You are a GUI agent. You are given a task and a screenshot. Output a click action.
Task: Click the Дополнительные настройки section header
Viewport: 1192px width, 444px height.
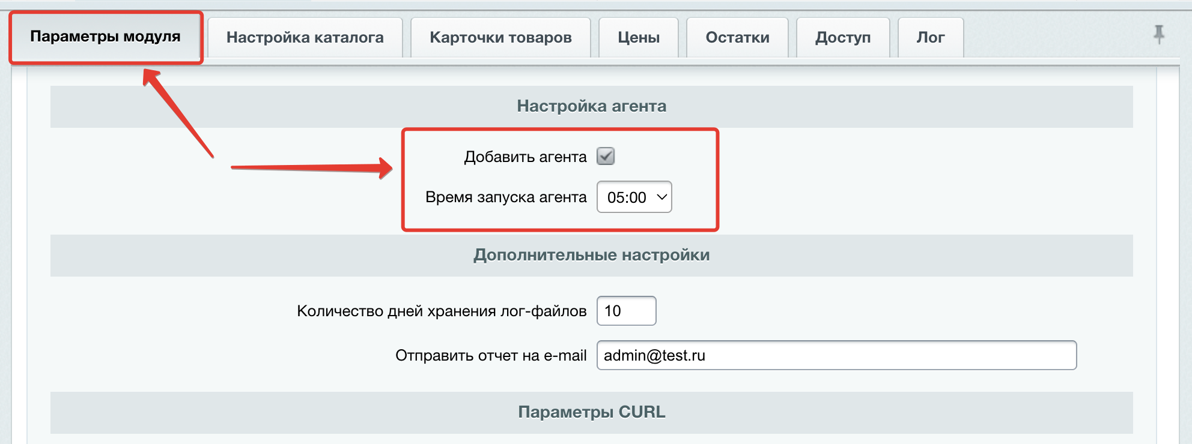point(591,255)
